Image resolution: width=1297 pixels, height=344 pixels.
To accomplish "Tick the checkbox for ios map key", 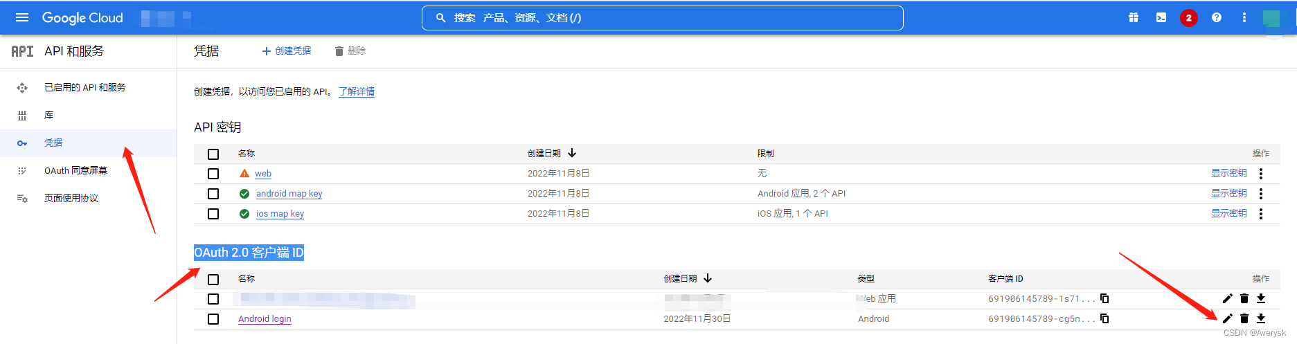I will 213,214.
